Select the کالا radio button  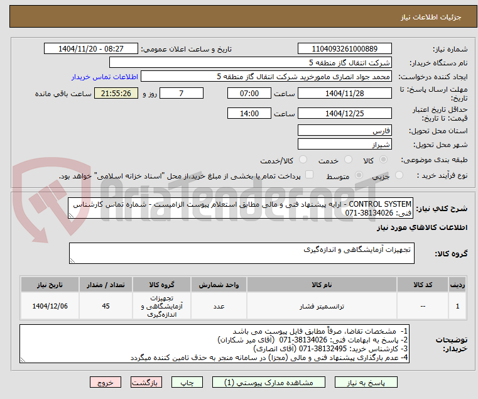click(x=384, y=160)
